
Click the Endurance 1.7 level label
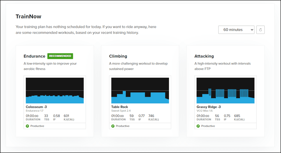[35, 111]
